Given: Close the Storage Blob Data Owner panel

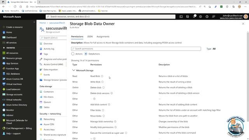Looking at the screenshot, I should [243, 24].
